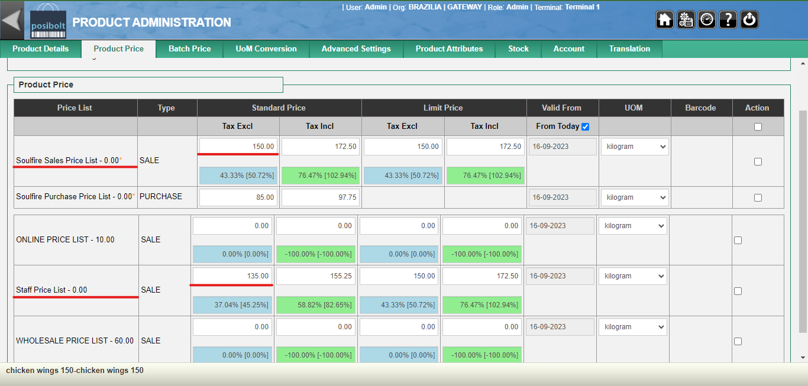
Task: Edit ONLINE PRICE LIST limit tax excl field
Action: pyautogui.click(x=399, y=226)
